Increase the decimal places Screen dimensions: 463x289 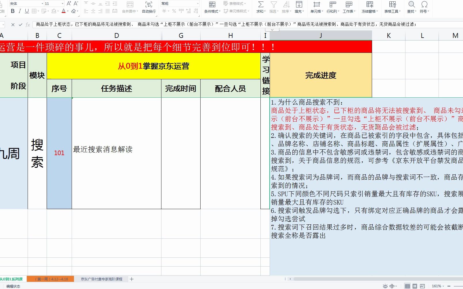tap(188, 11)
